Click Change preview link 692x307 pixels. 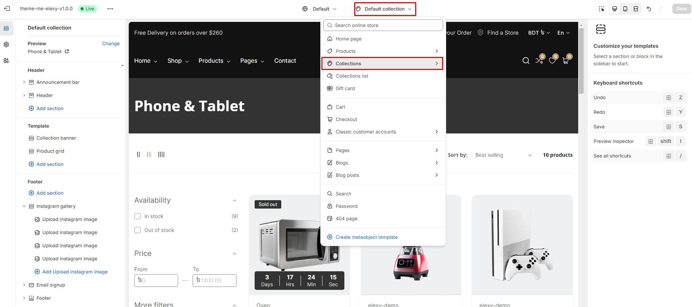(x=111, y=43)
